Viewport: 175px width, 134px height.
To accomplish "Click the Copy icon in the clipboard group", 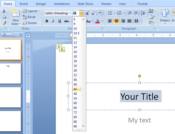I will pos(4,17).
